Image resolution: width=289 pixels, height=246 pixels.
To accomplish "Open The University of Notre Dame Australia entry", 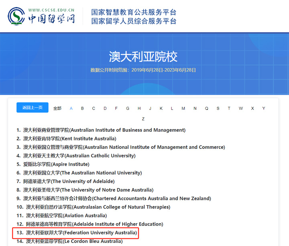I will pos(85,190).
